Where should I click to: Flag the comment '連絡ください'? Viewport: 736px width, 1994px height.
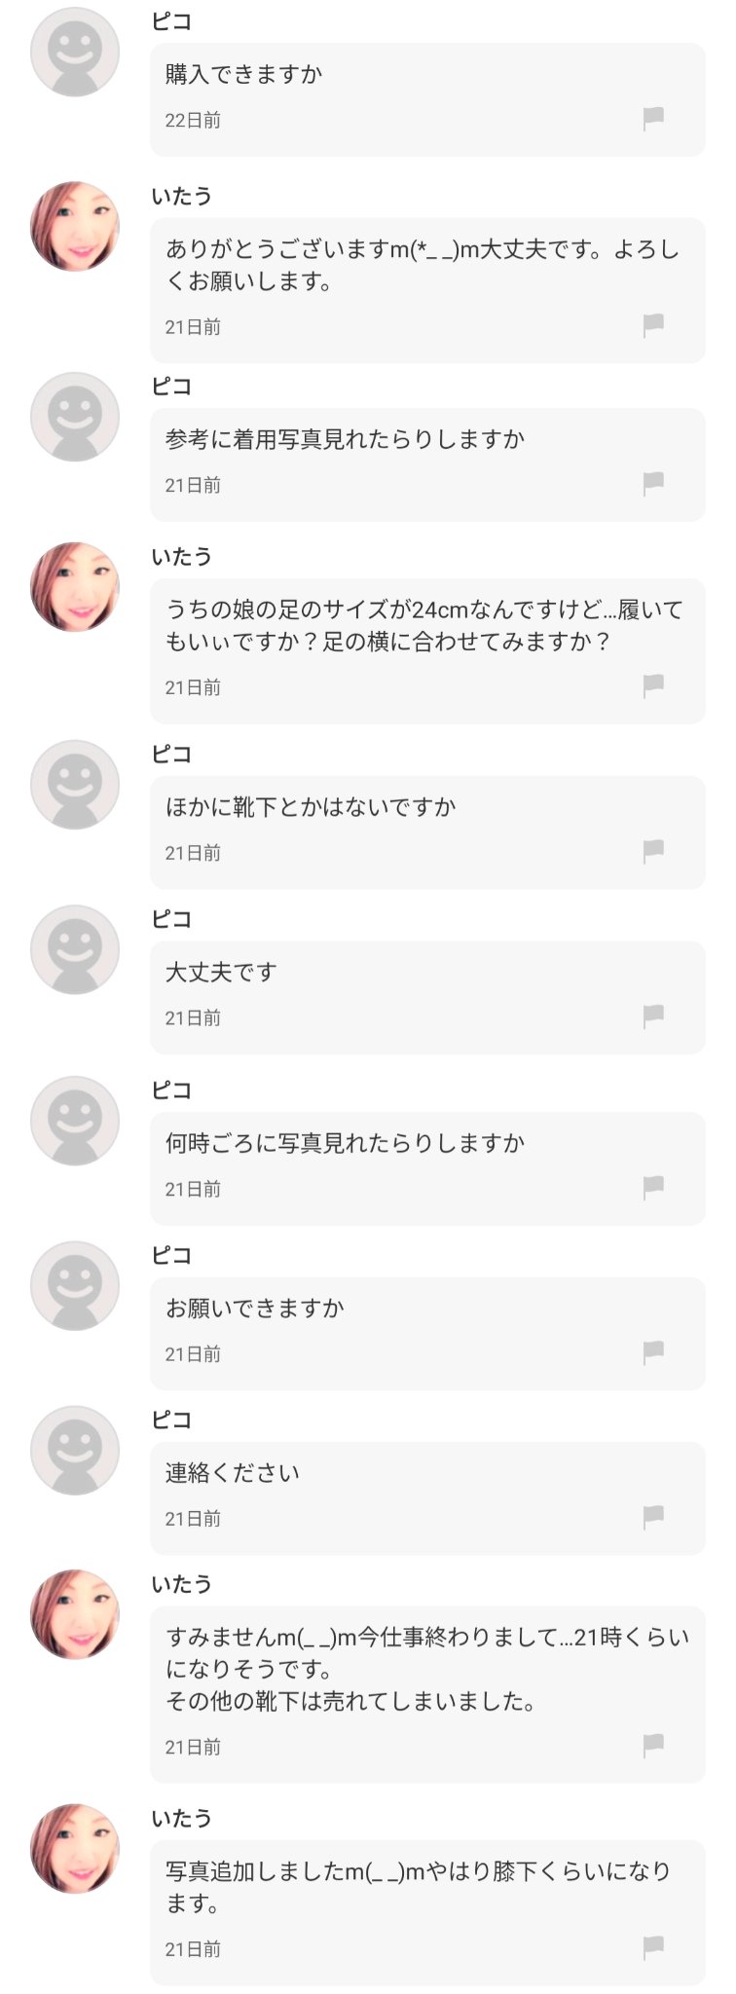click(653, 1517)
